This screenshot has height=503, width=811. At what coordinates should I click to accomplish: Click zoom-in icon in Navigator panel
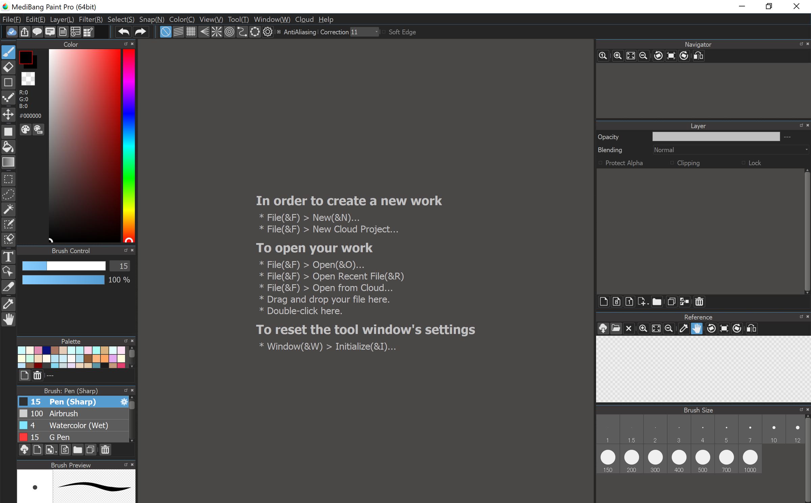pos(617,56)
